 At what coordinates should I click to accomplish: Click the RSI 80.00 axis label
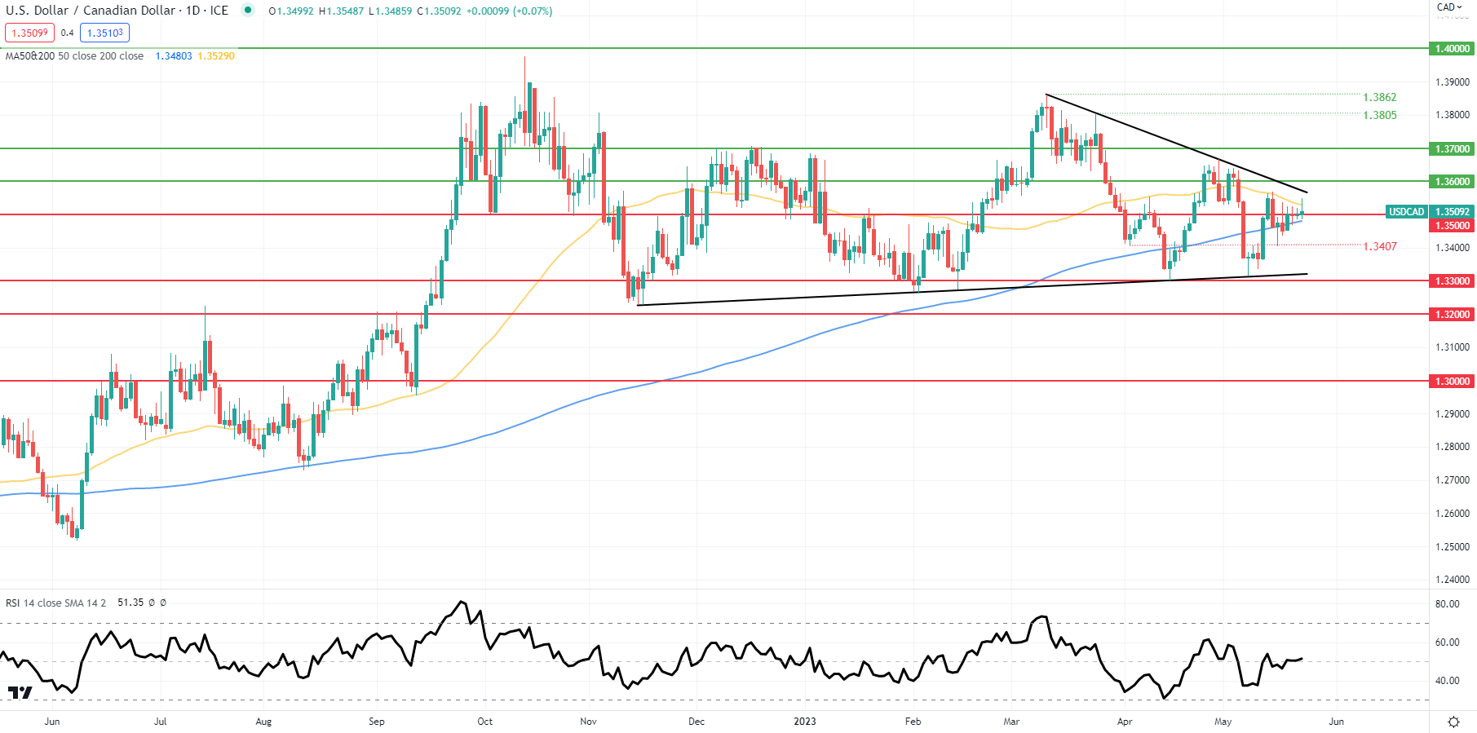pos(1448,604)
